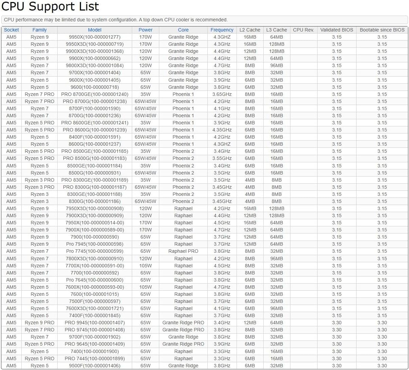Viewport: 409px width, 370px height.
Task: Select model 7600X(100-000000593-00)
Action: [95, 287]
